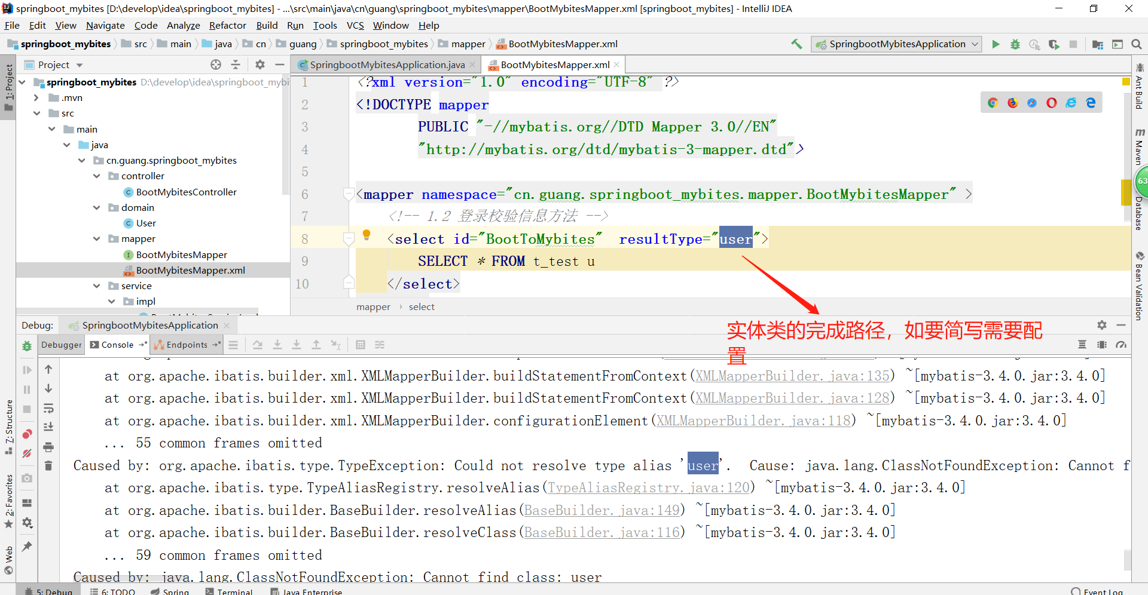Open TypeAliasRegistry.java:120 stack link
Viewport: 1148px width, 595px height.
tap(649, 487)
